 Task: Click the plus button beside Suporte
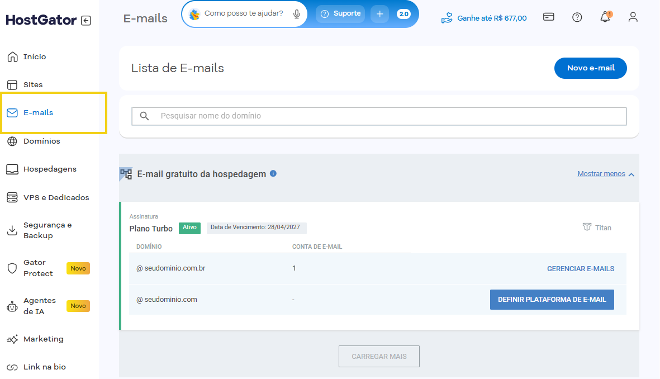[x=379, y=14]
